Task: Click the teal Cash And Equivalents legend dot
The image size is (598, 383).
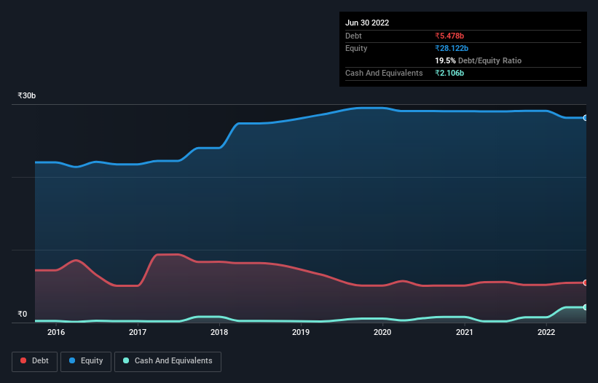Action: (126, 360)
